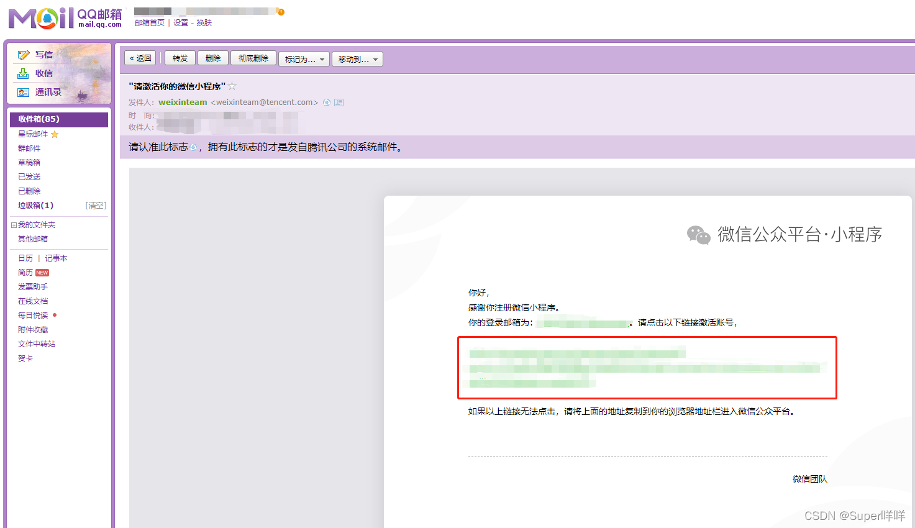
Task: Open the 草稿箱 drafts folder
Action: coord(29,163)
